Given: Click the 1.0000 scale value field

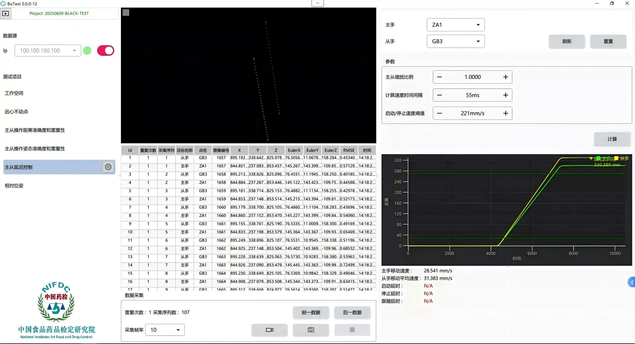Looking at the screenshot, I should [x=473, y=77].
